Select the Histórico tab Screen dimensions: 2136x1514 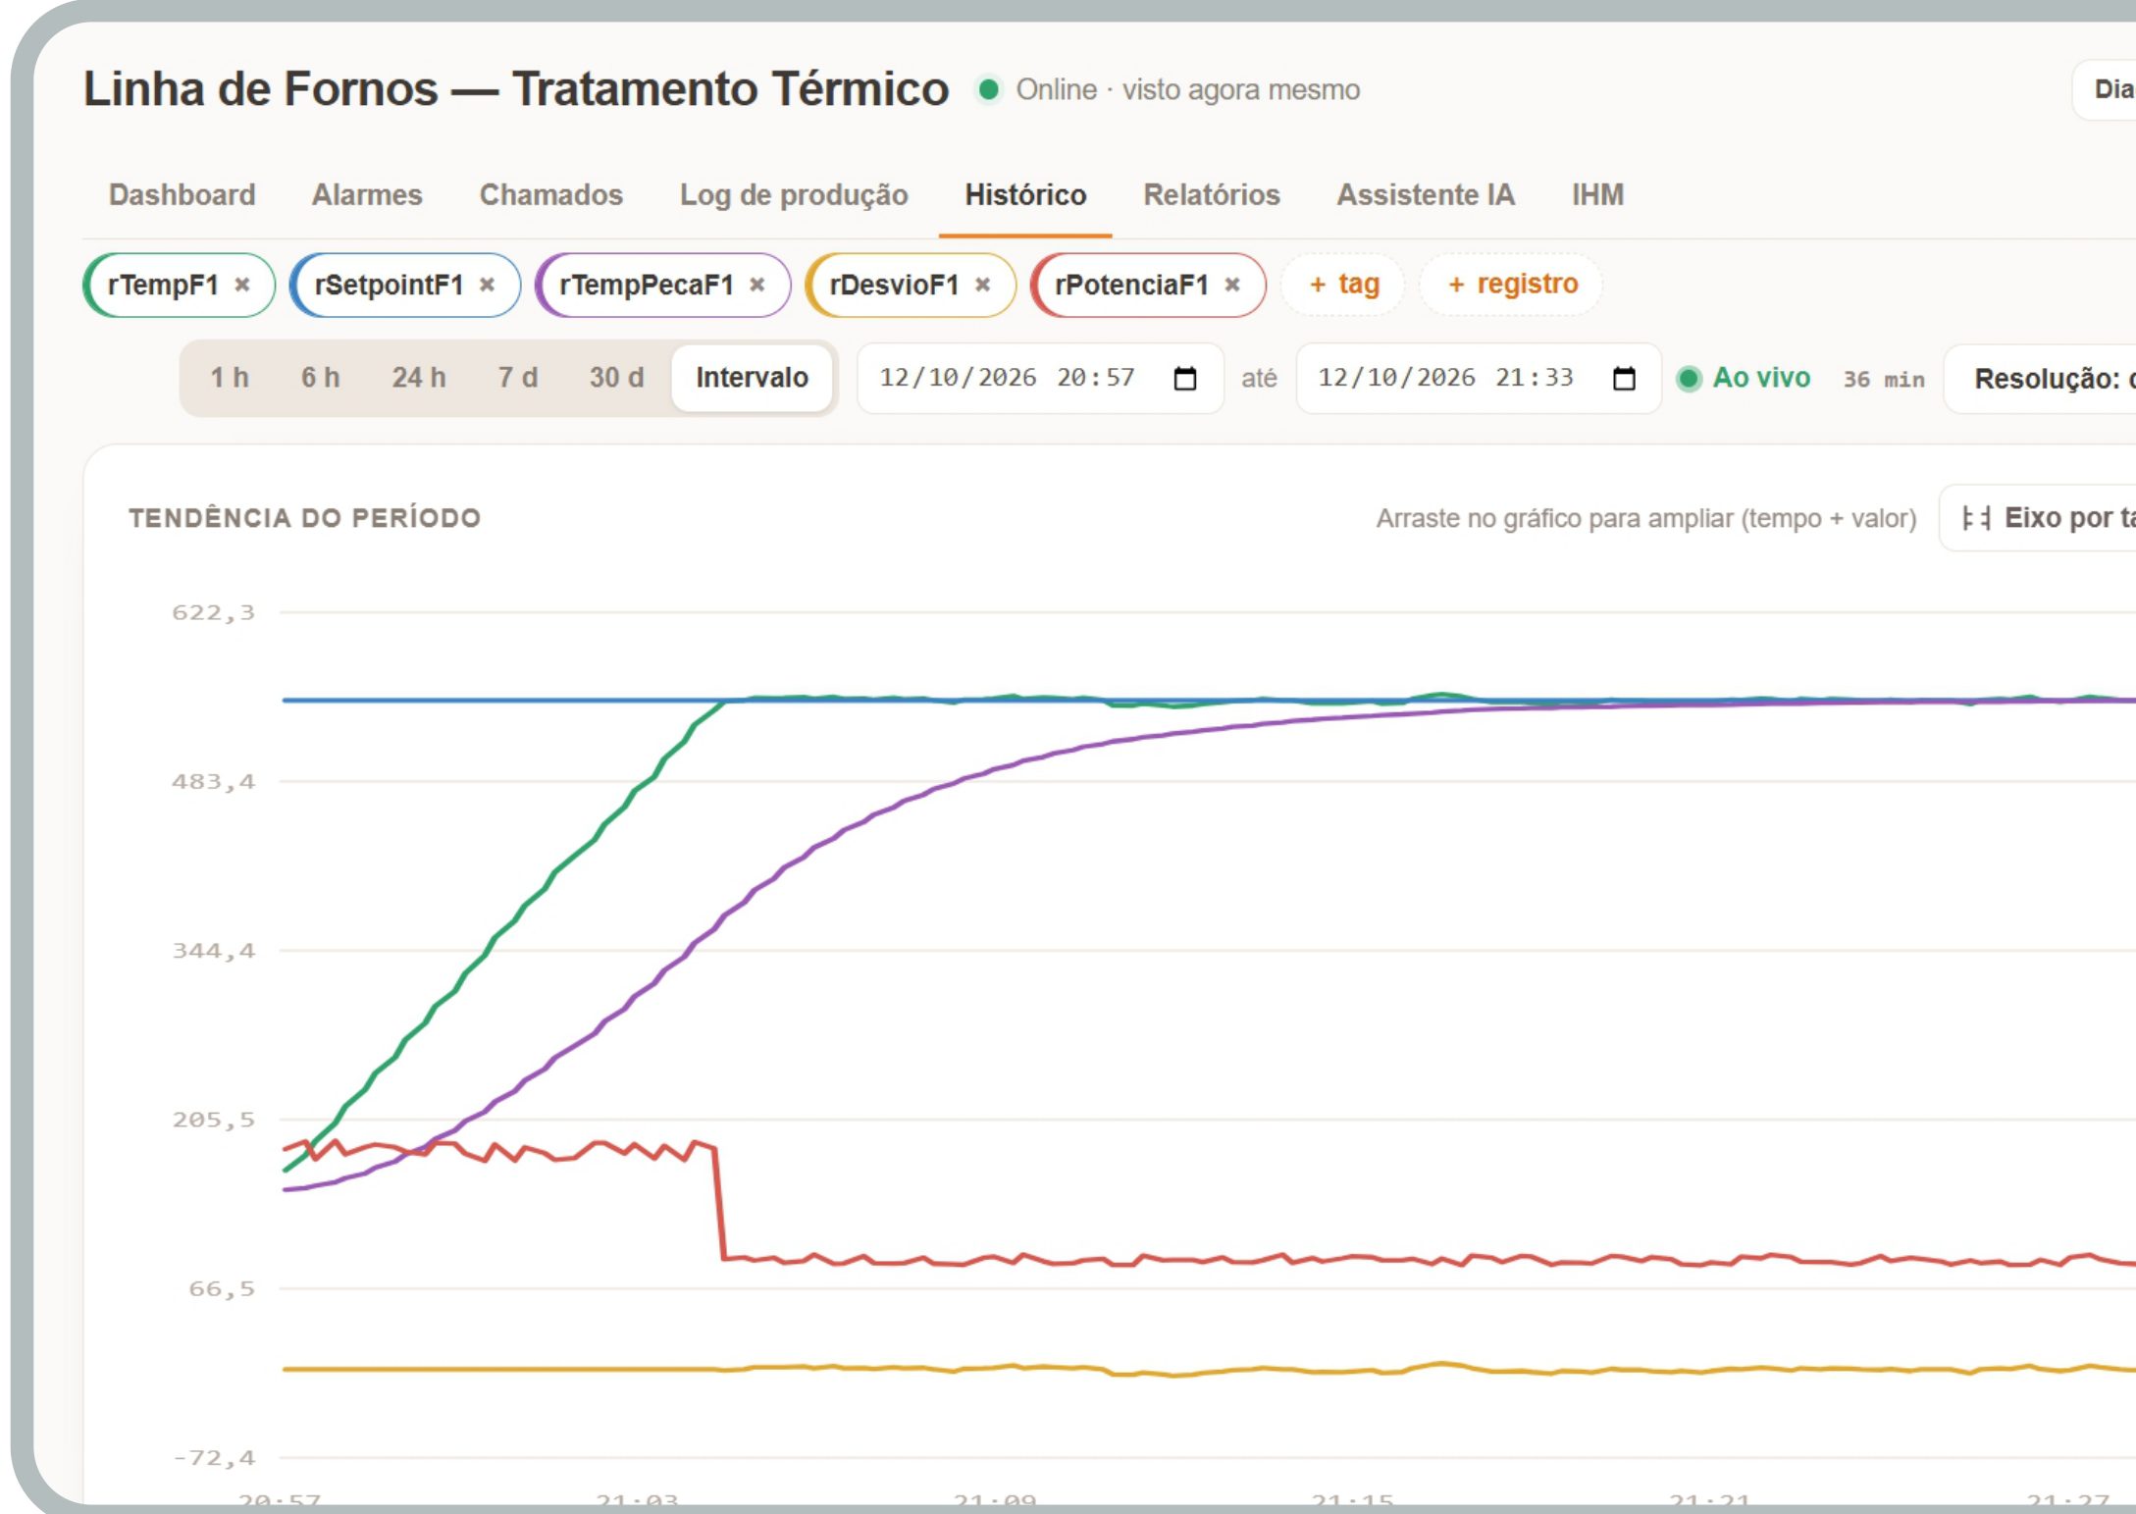pyautogui.click(x=1025, y=194)
